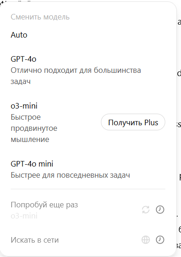Click the word Plus inside the pill button
The height and width of the screenshot is (257, 181).
coord(151,122)
